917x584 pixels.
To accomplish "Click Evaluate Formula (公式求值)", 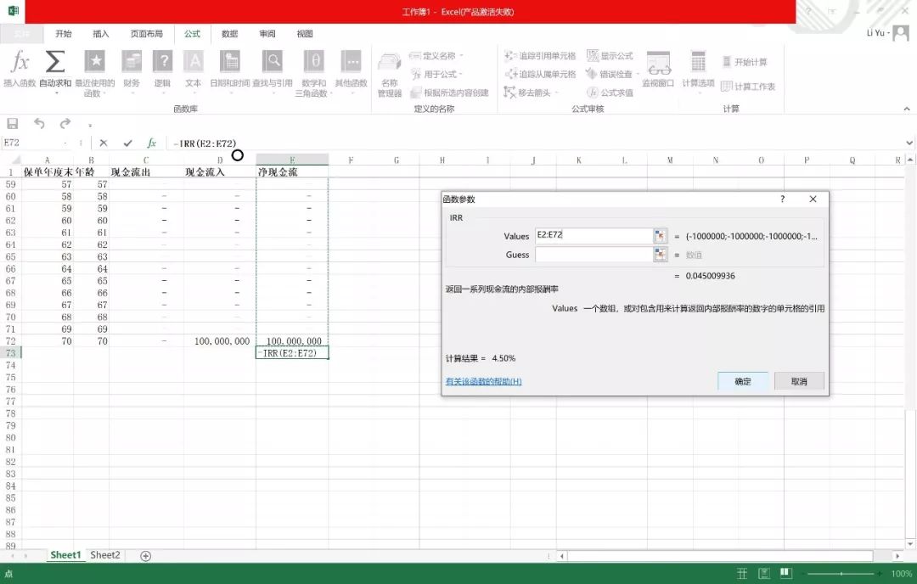I will pos(610,93).
